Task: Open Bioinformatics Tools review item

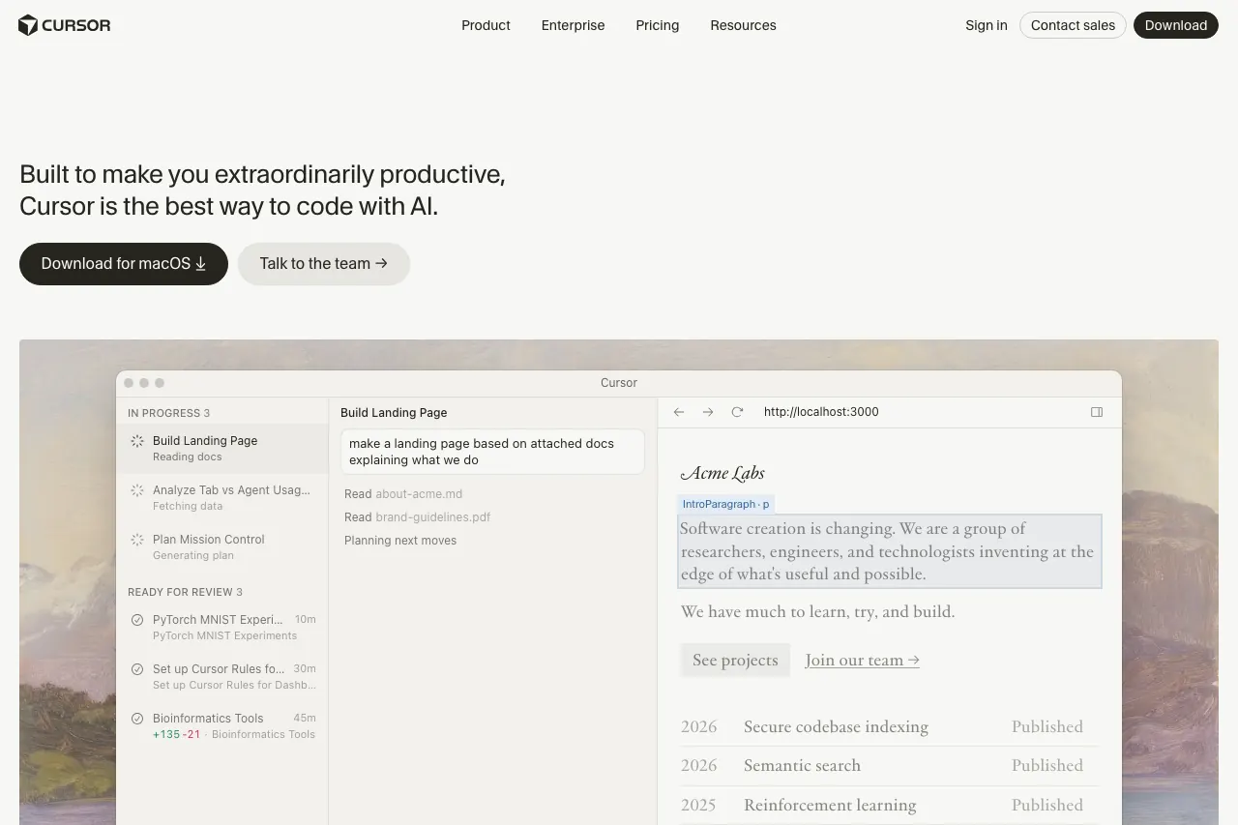Action: point(222,725)
